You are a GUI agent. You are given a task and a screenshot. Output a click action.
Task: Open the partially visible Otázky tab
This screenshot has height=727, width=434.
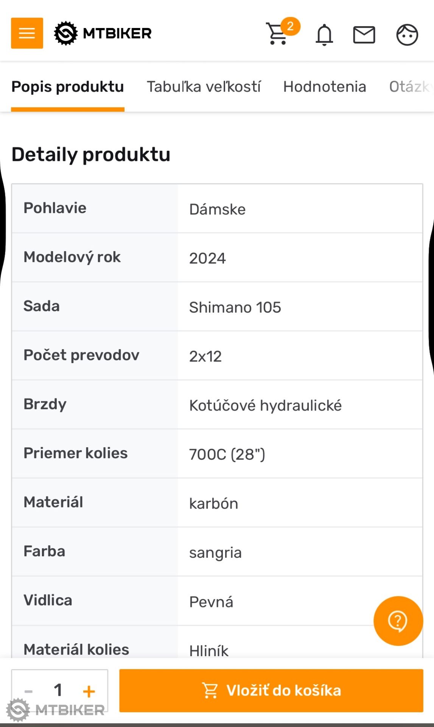411,87
